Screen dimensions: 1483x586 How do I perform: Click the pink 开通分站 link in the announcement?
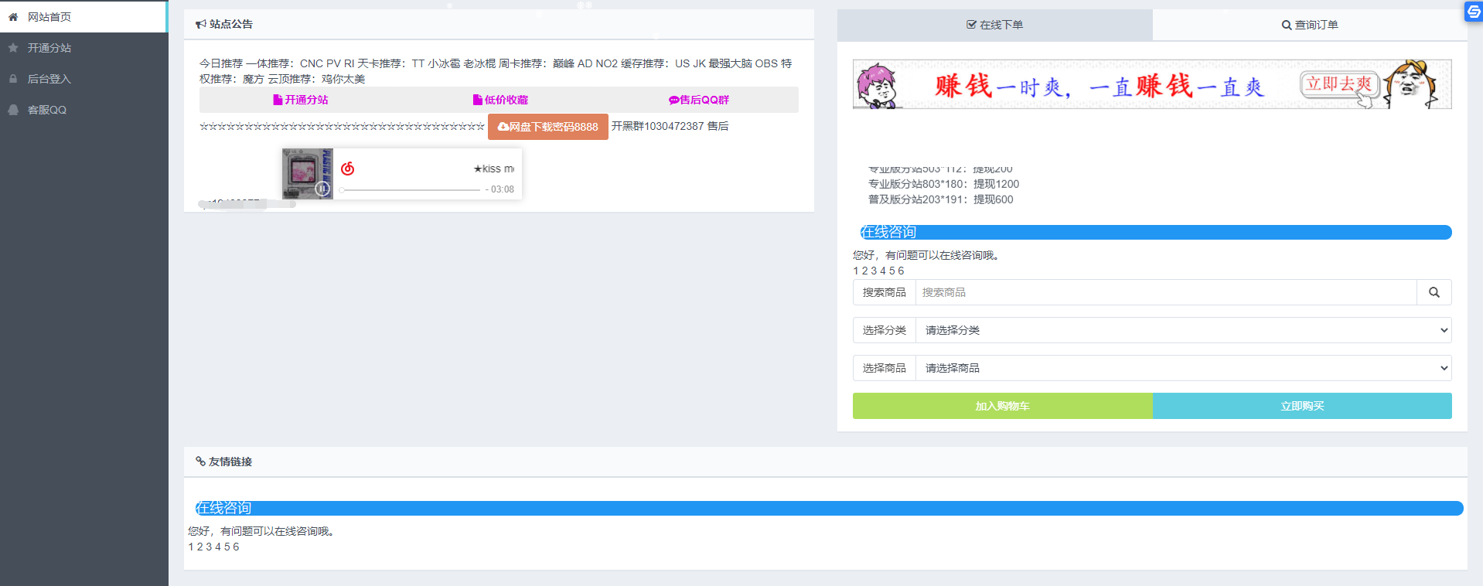click(301, 100)
